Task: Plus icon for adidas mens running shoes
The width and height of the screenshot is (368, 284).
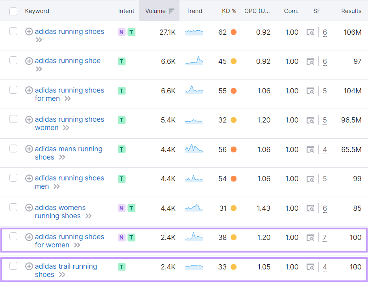Action: (29, 149)
